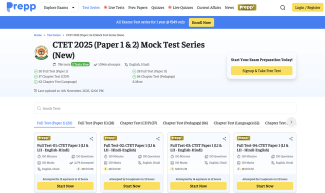Click the Enroll Now button in banner
The height and width of the screenshot is (193, 325).
click(201, 22)
